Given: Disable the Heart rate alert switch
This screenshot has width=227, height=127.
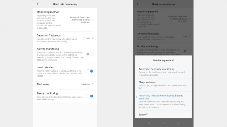Looking at the screenshot, I should point(89,71).
